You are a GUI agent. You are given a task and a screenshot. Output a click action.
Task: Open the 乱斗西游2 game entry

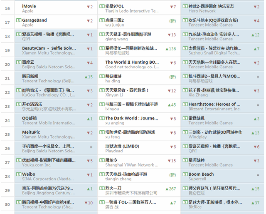[x=214, y=76]
